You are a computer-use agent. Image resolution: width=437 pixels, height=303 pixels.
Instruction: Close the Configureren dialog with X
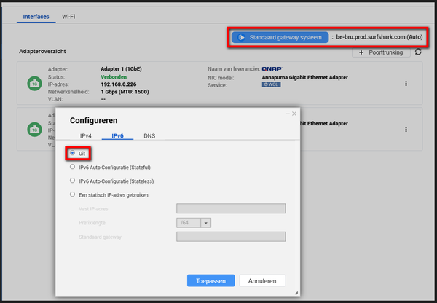[294, 114]
